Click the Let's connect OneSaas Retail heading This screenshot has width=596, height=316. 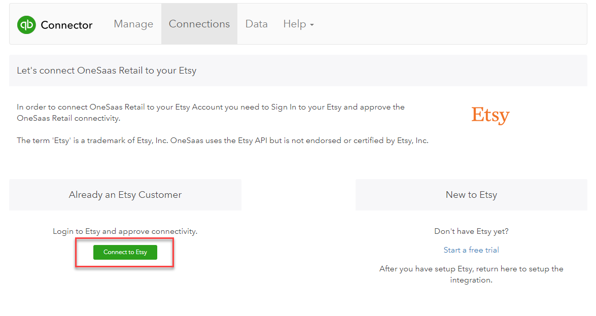pos(107,71)
